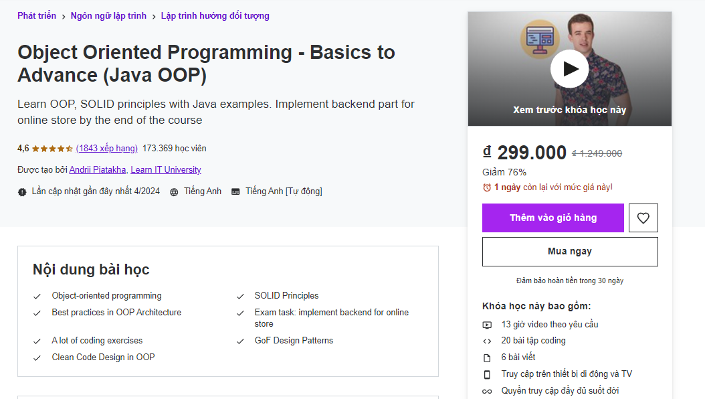705x399 pixels.
Task: Navigate to Phát triển breadcrumb
Action: point(37,15)
